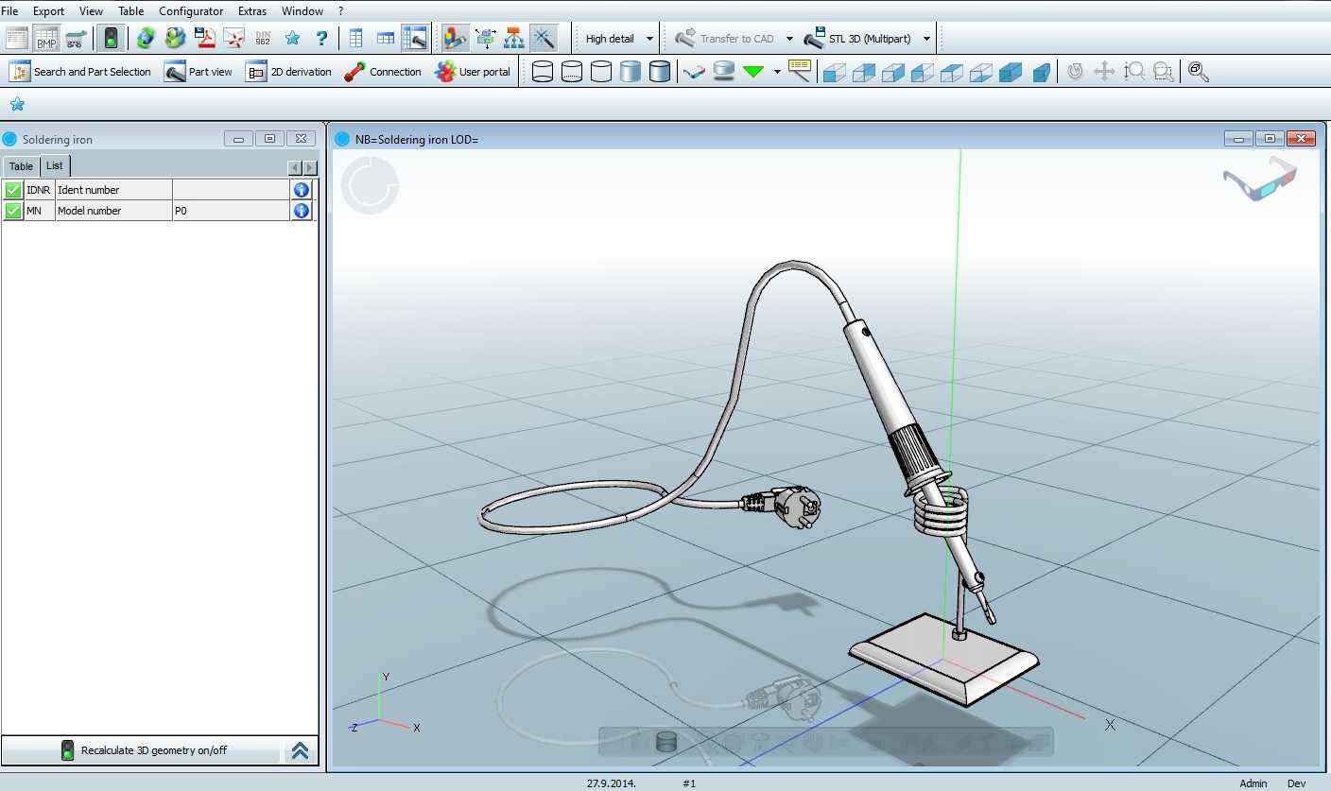Select the dashed hidden-line cylinder mode
Viewport: 1331px width, 791px height.
pos(572,72)
